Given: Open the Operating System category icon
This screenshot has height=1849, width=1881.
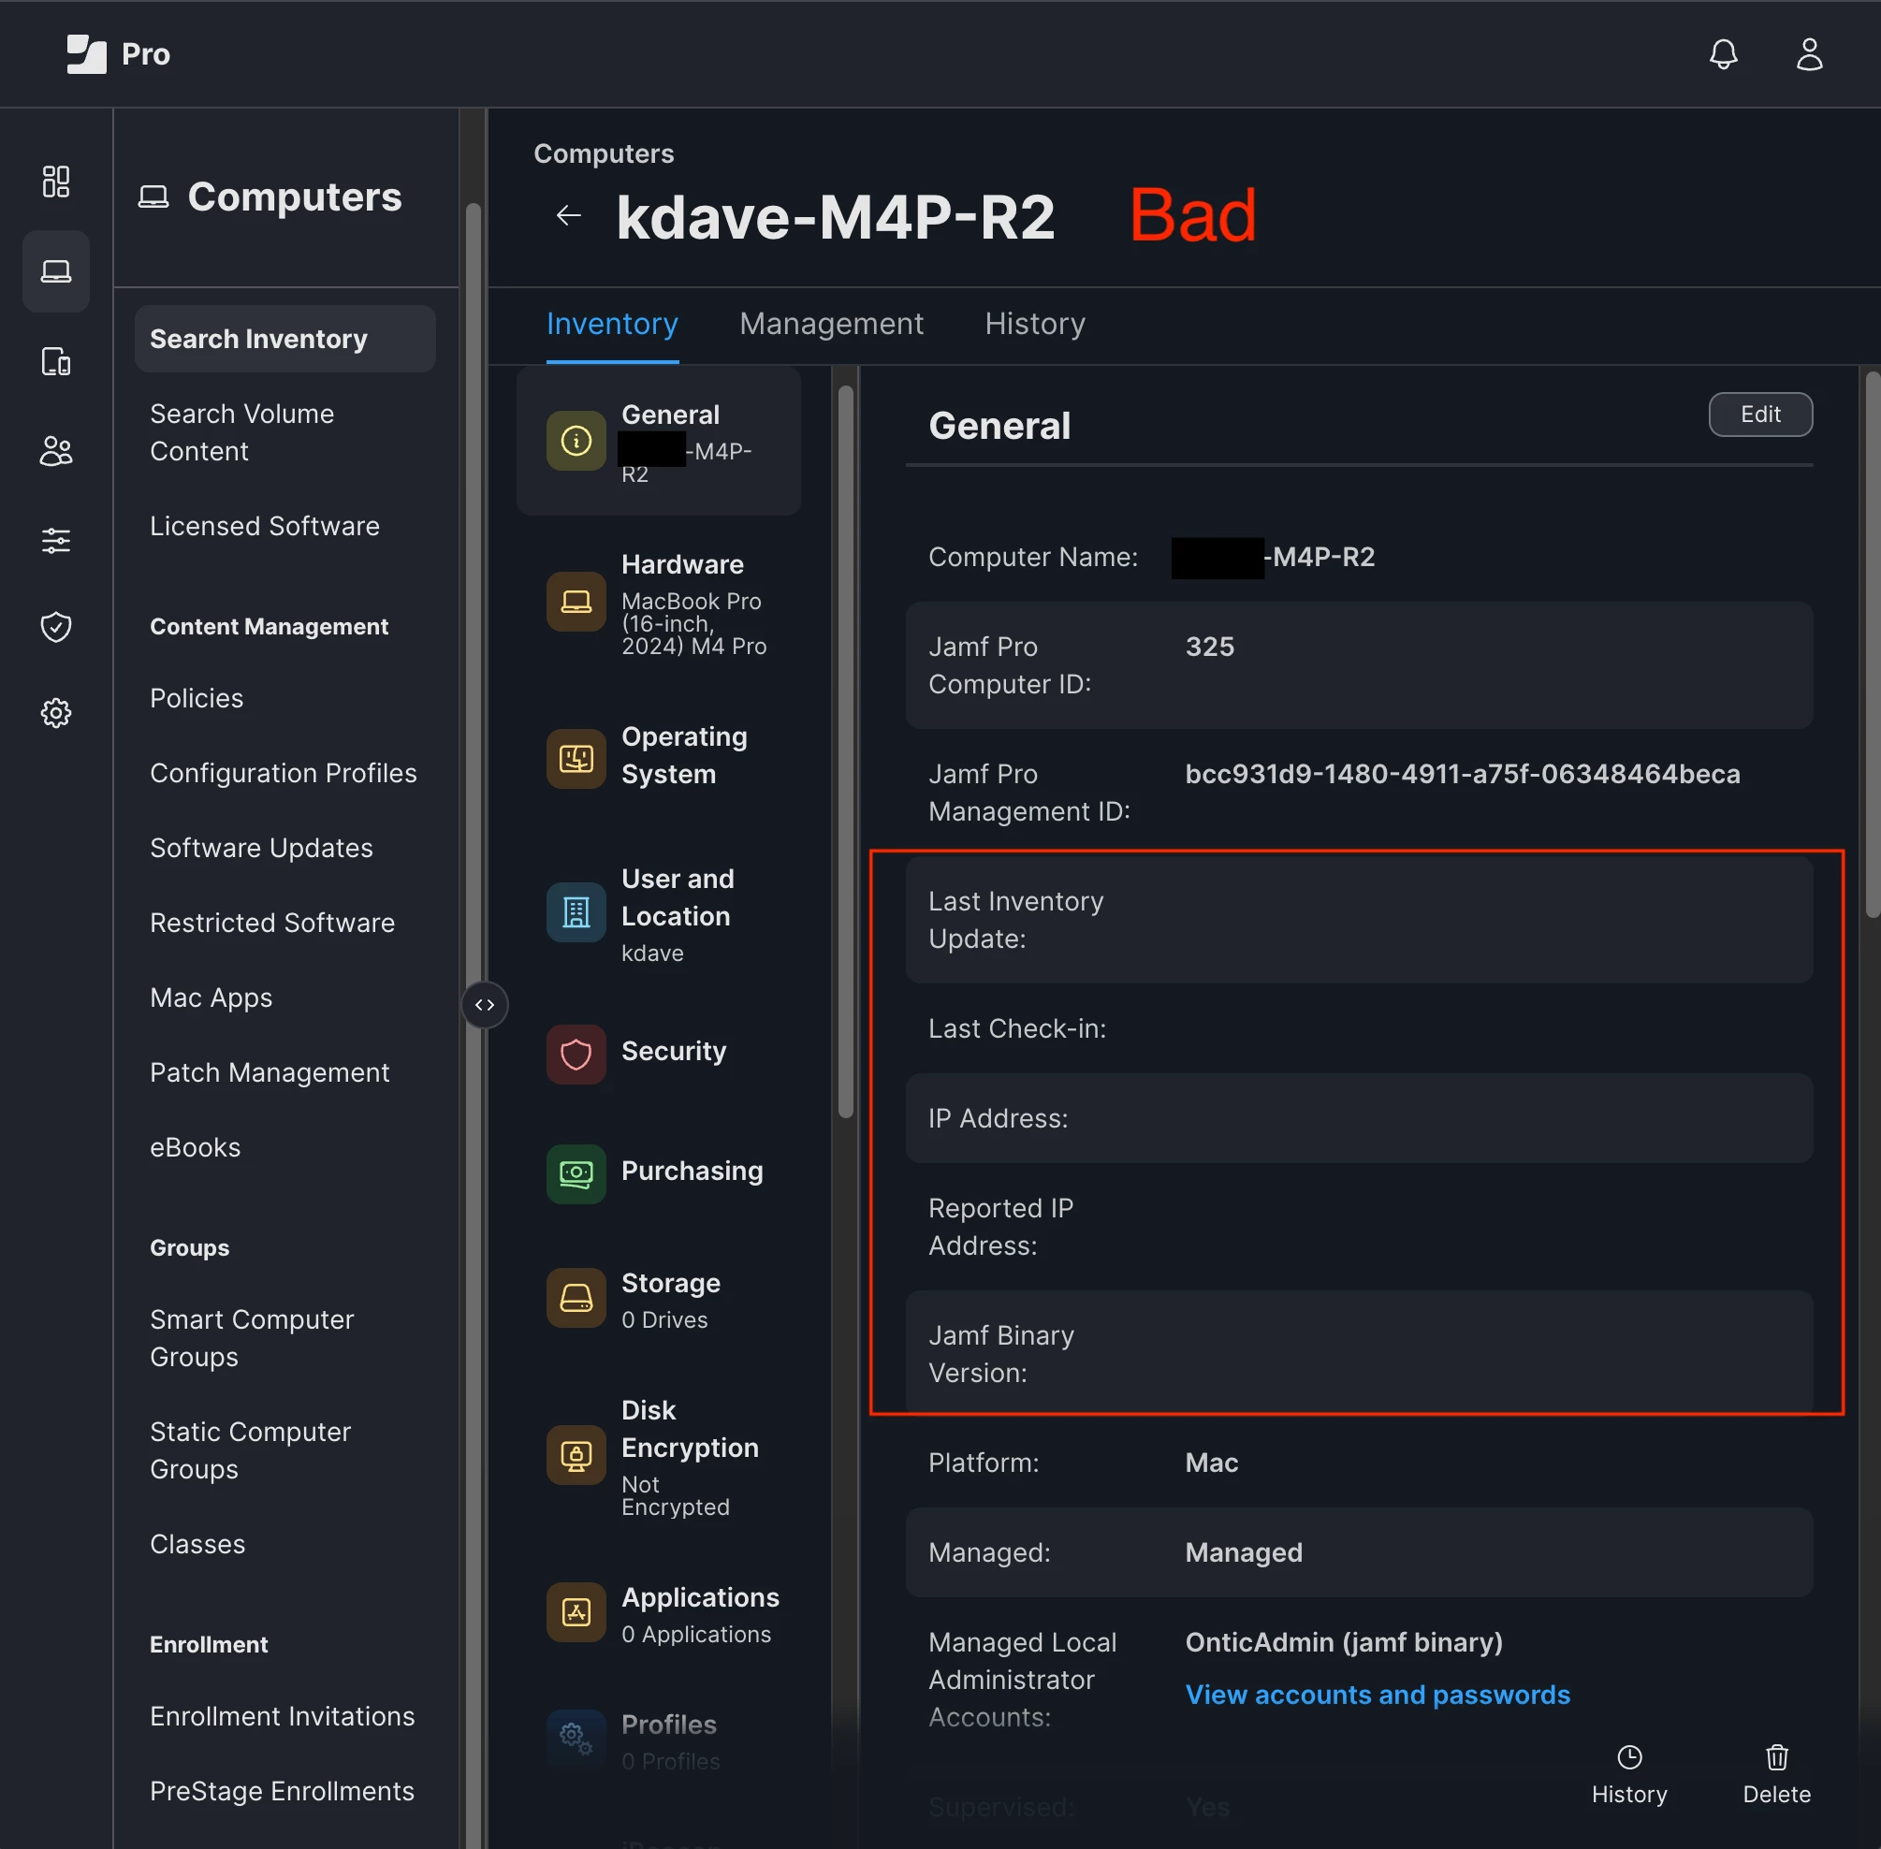Looking at the screenshot, I should tap(576, 759).
